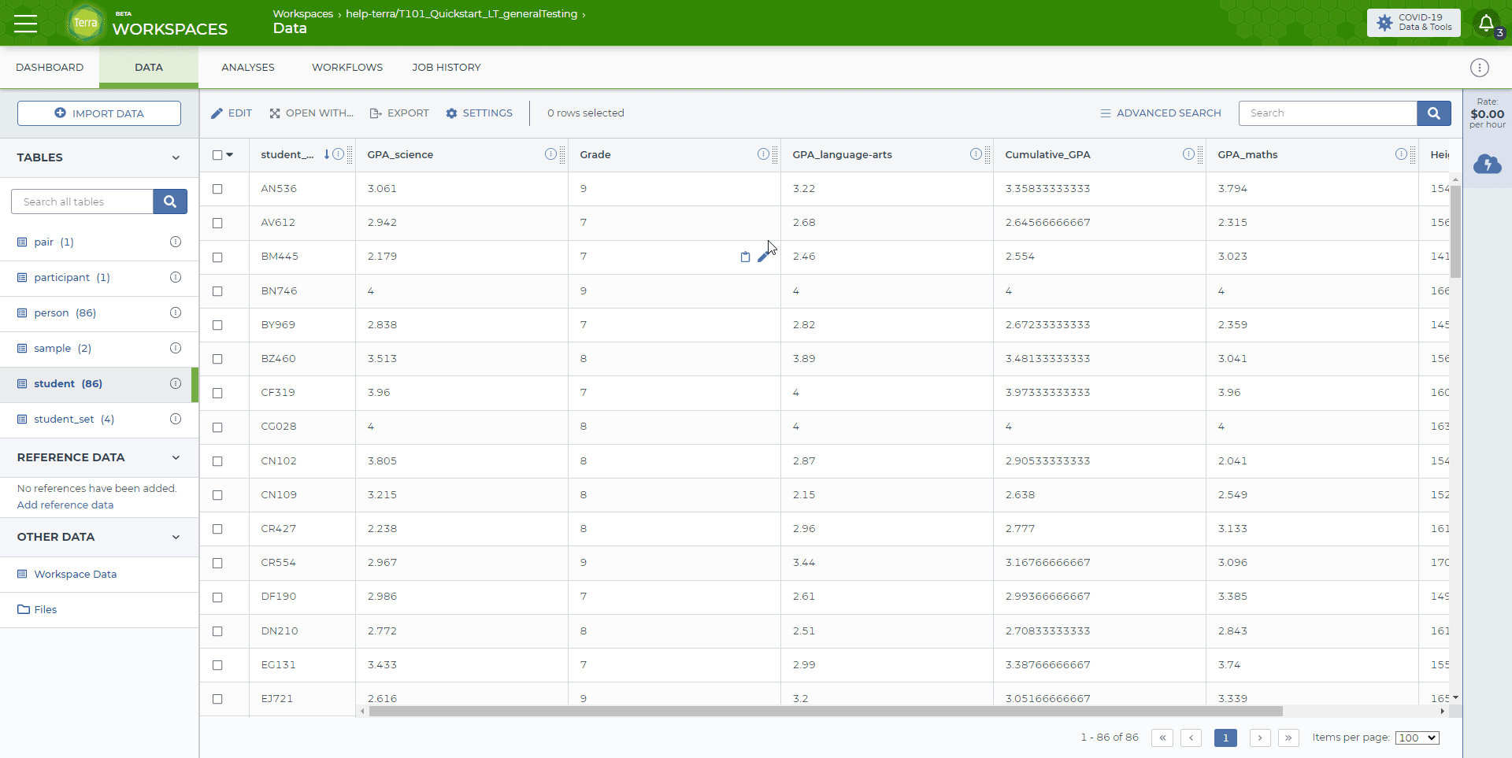Open GPA_science column info icon
The image size is (1512, 758).
pos(550,154)
